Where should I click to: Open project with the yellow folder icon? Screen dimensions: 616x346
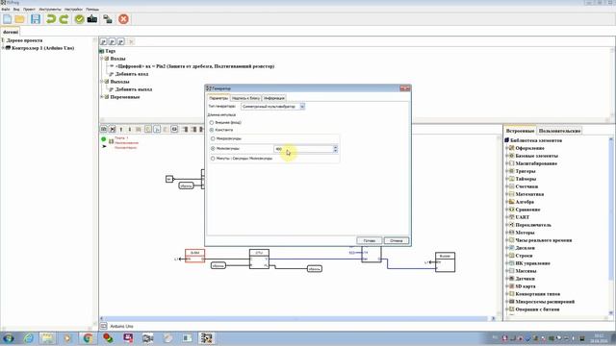click(x=19, y=19)
